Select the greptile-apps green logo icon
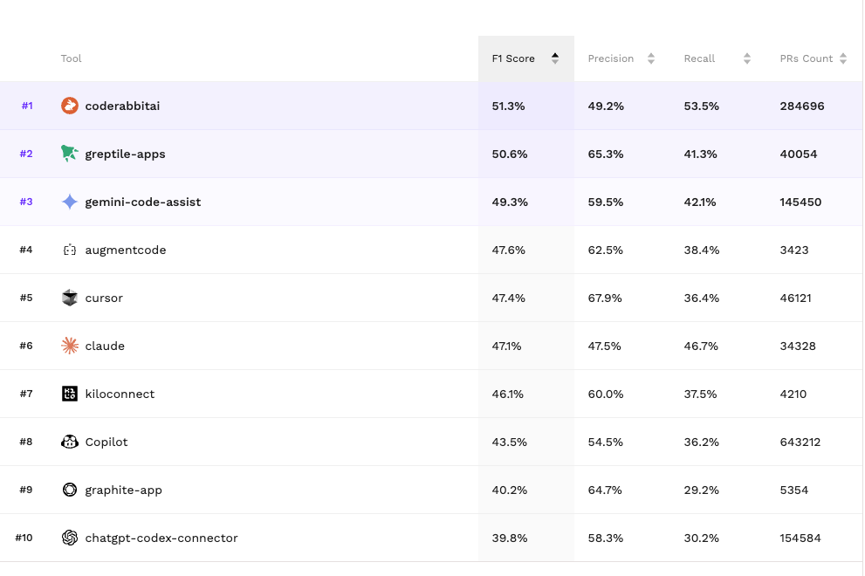Image resolution: width=865 pixels, height=576 pixels. click(70, 153)
